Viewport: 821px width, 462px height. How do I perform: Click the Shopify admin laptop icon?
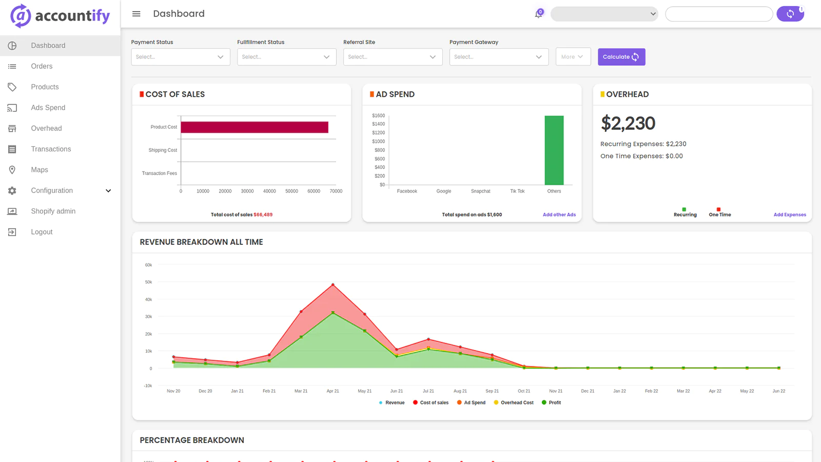click(x=12, y=211)
